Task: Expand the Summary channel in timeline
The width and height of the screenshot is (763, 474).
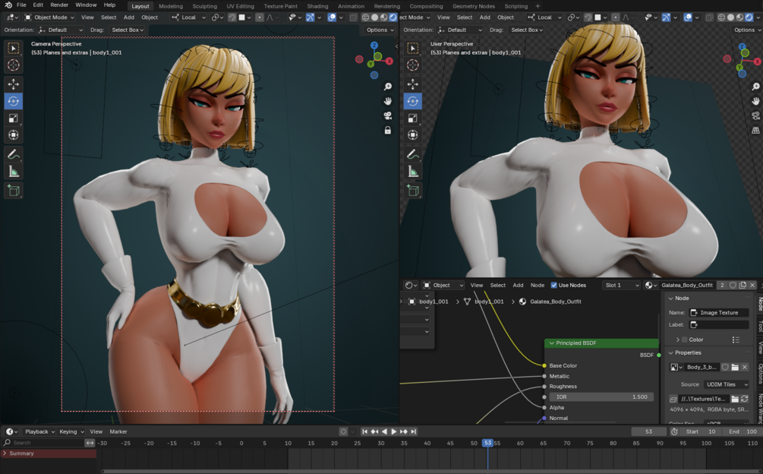Action: click(5, 453)
